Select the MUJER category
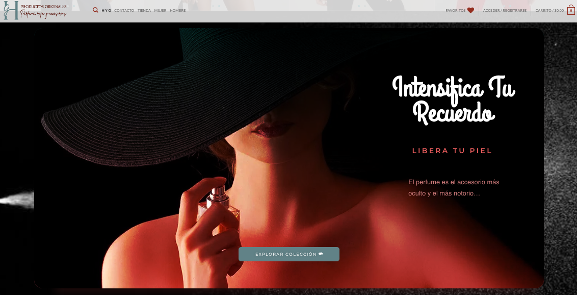Image resolution: width=577 pixels, height=295 pixels. pyautogui.click(x=160, y=10)
